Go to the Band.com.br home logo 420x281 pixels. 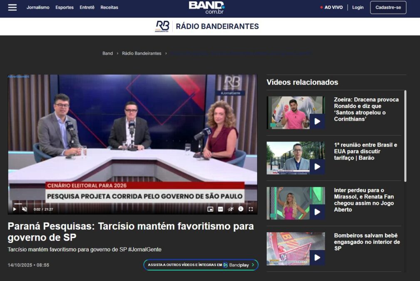[x=207, y=7]
